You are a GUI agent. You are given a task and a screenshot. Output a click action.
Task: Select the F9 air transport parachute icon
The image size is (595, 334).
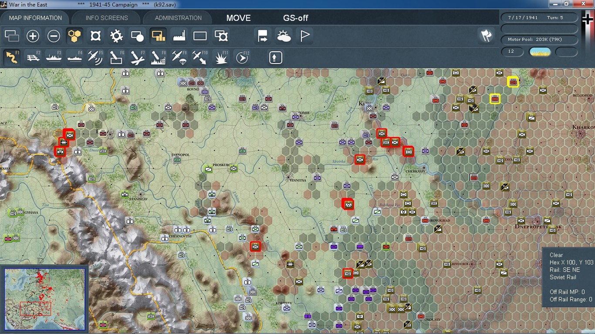click(179, 57)
